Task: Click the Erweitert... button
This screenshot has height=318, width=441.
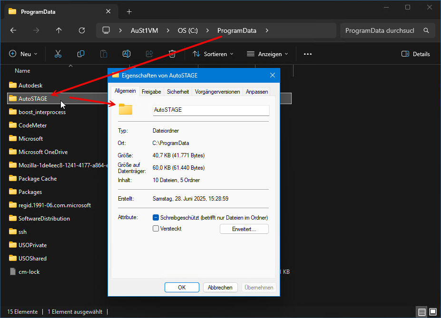Action: tap(244, 229)
